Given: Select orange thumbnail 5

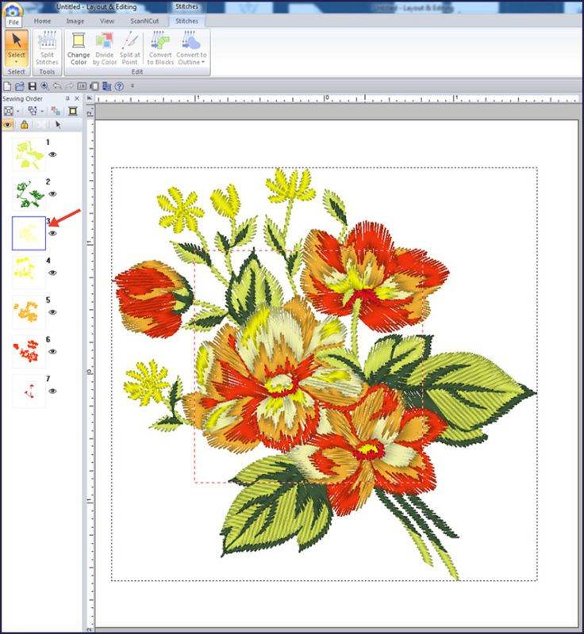Looking at the screenshot, I should pyautogui.click(x=29, y=312).
